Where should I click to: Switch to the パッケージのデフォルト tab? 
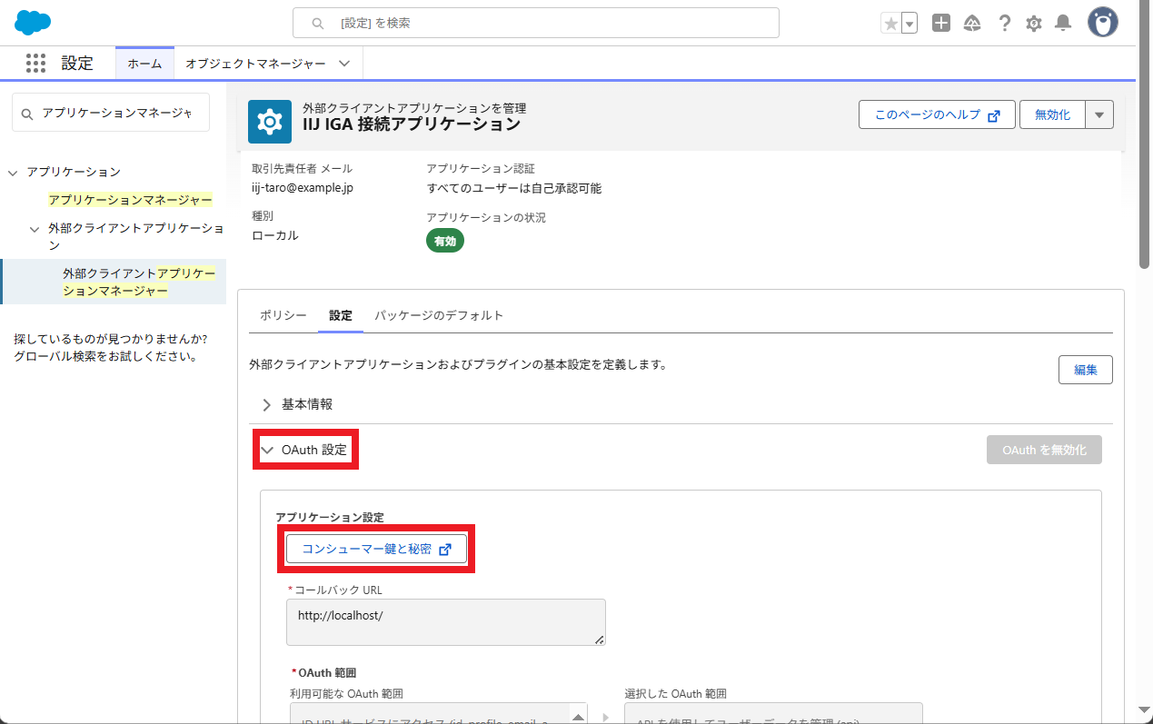click(439, 315)
